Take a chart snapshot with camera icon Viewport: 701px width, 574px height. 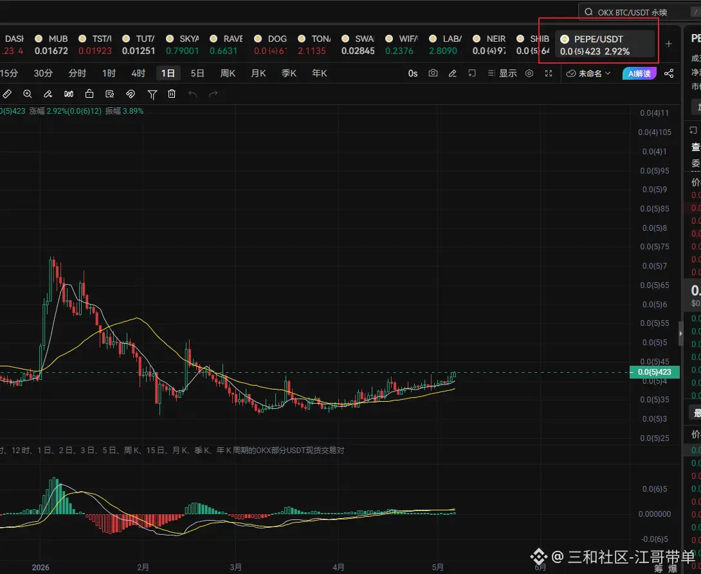pyautogui.click(x=433, y=73)
